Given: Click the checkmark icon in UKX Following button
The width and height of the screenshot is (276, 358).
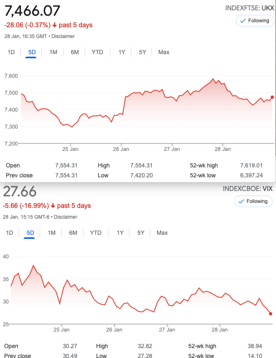Looking at the screenshot, I should coord(243,21).
